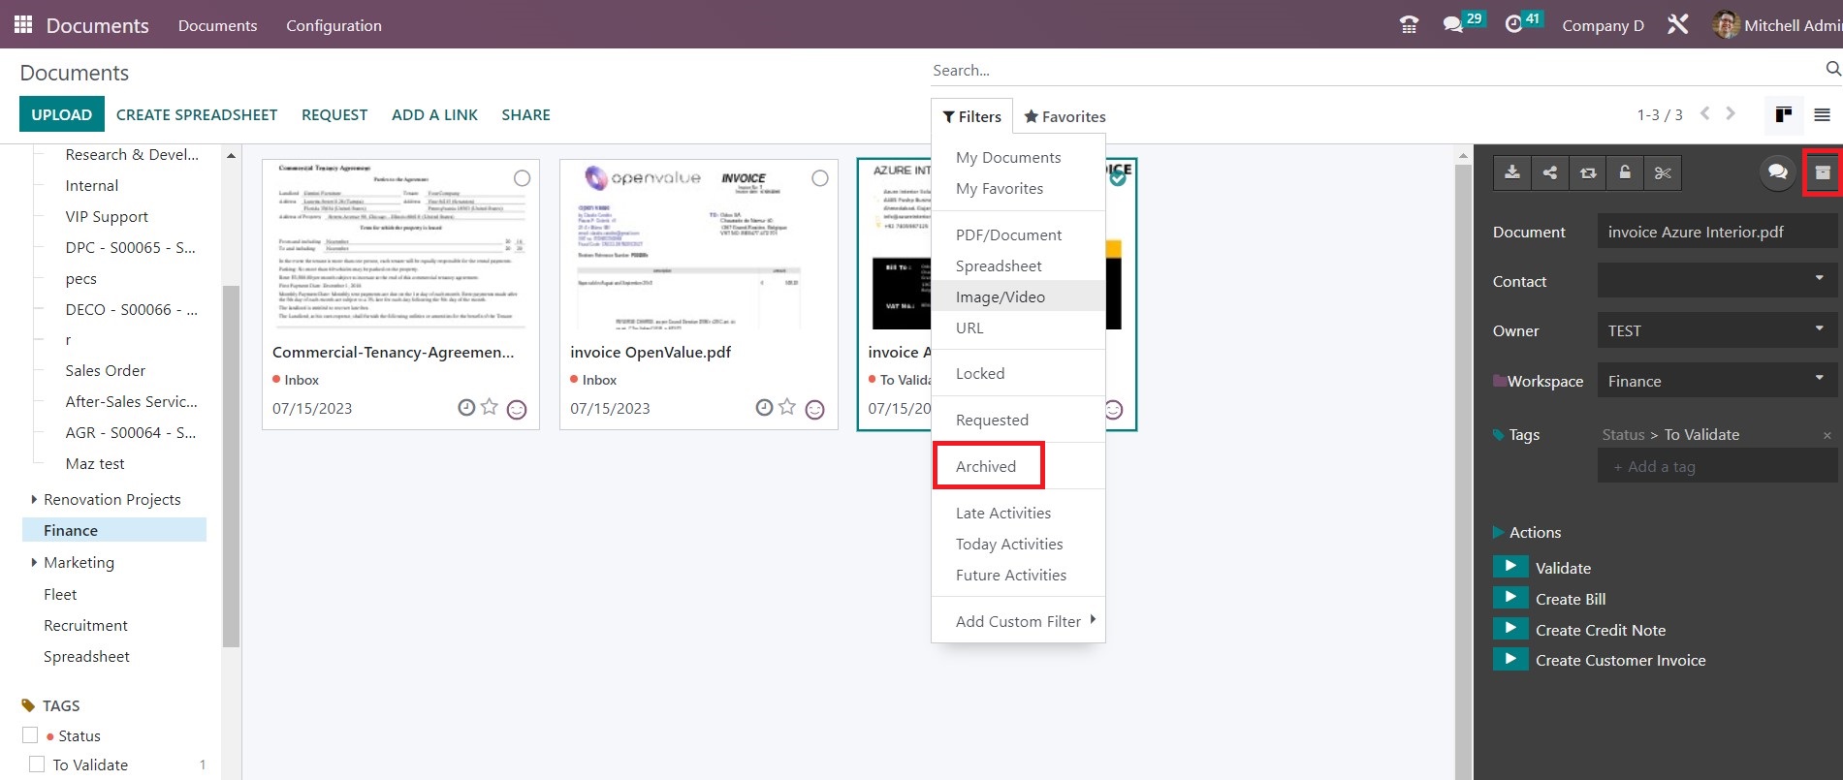
Task: Focus the Search input field
Action: click(1377, 70)
